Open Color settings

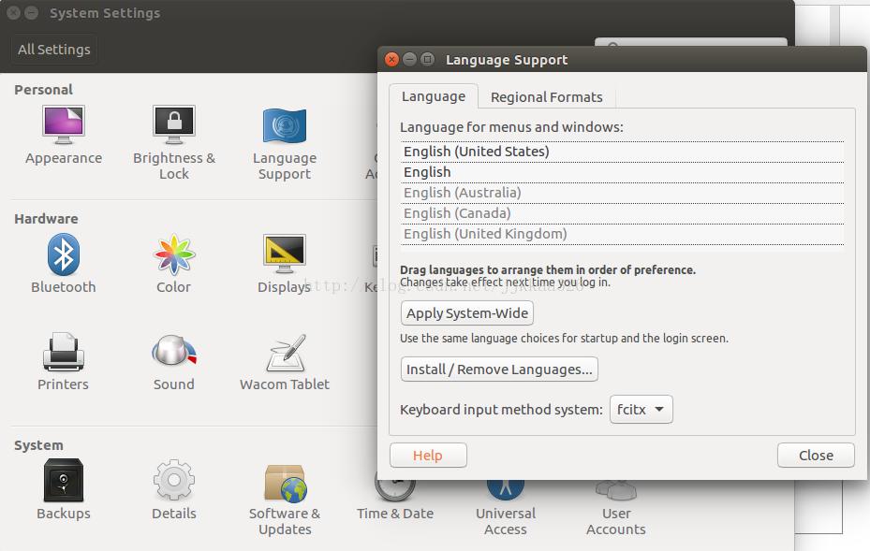(173, 263)
